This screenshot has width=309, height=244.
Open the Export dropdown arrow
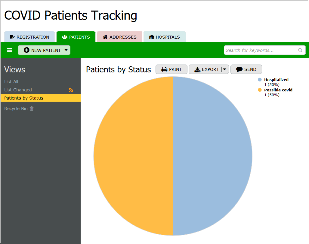coord(224,69)
